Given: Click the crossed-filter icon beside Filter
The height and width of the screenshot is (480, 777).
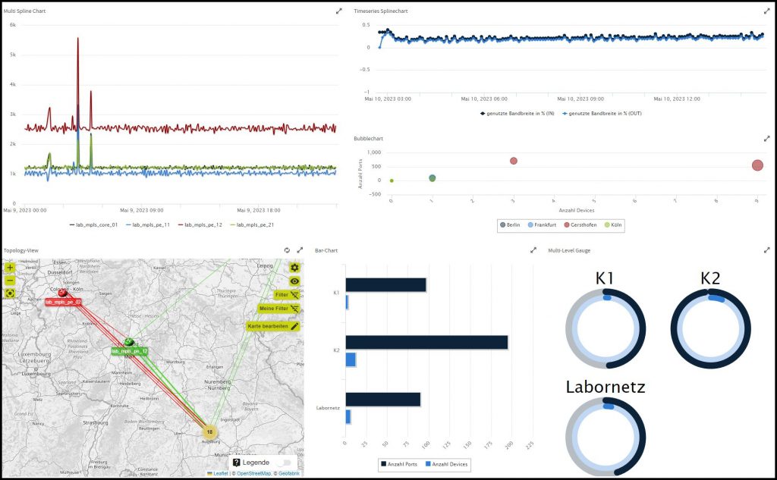Looking at the screenshot, I should [295, 294].
